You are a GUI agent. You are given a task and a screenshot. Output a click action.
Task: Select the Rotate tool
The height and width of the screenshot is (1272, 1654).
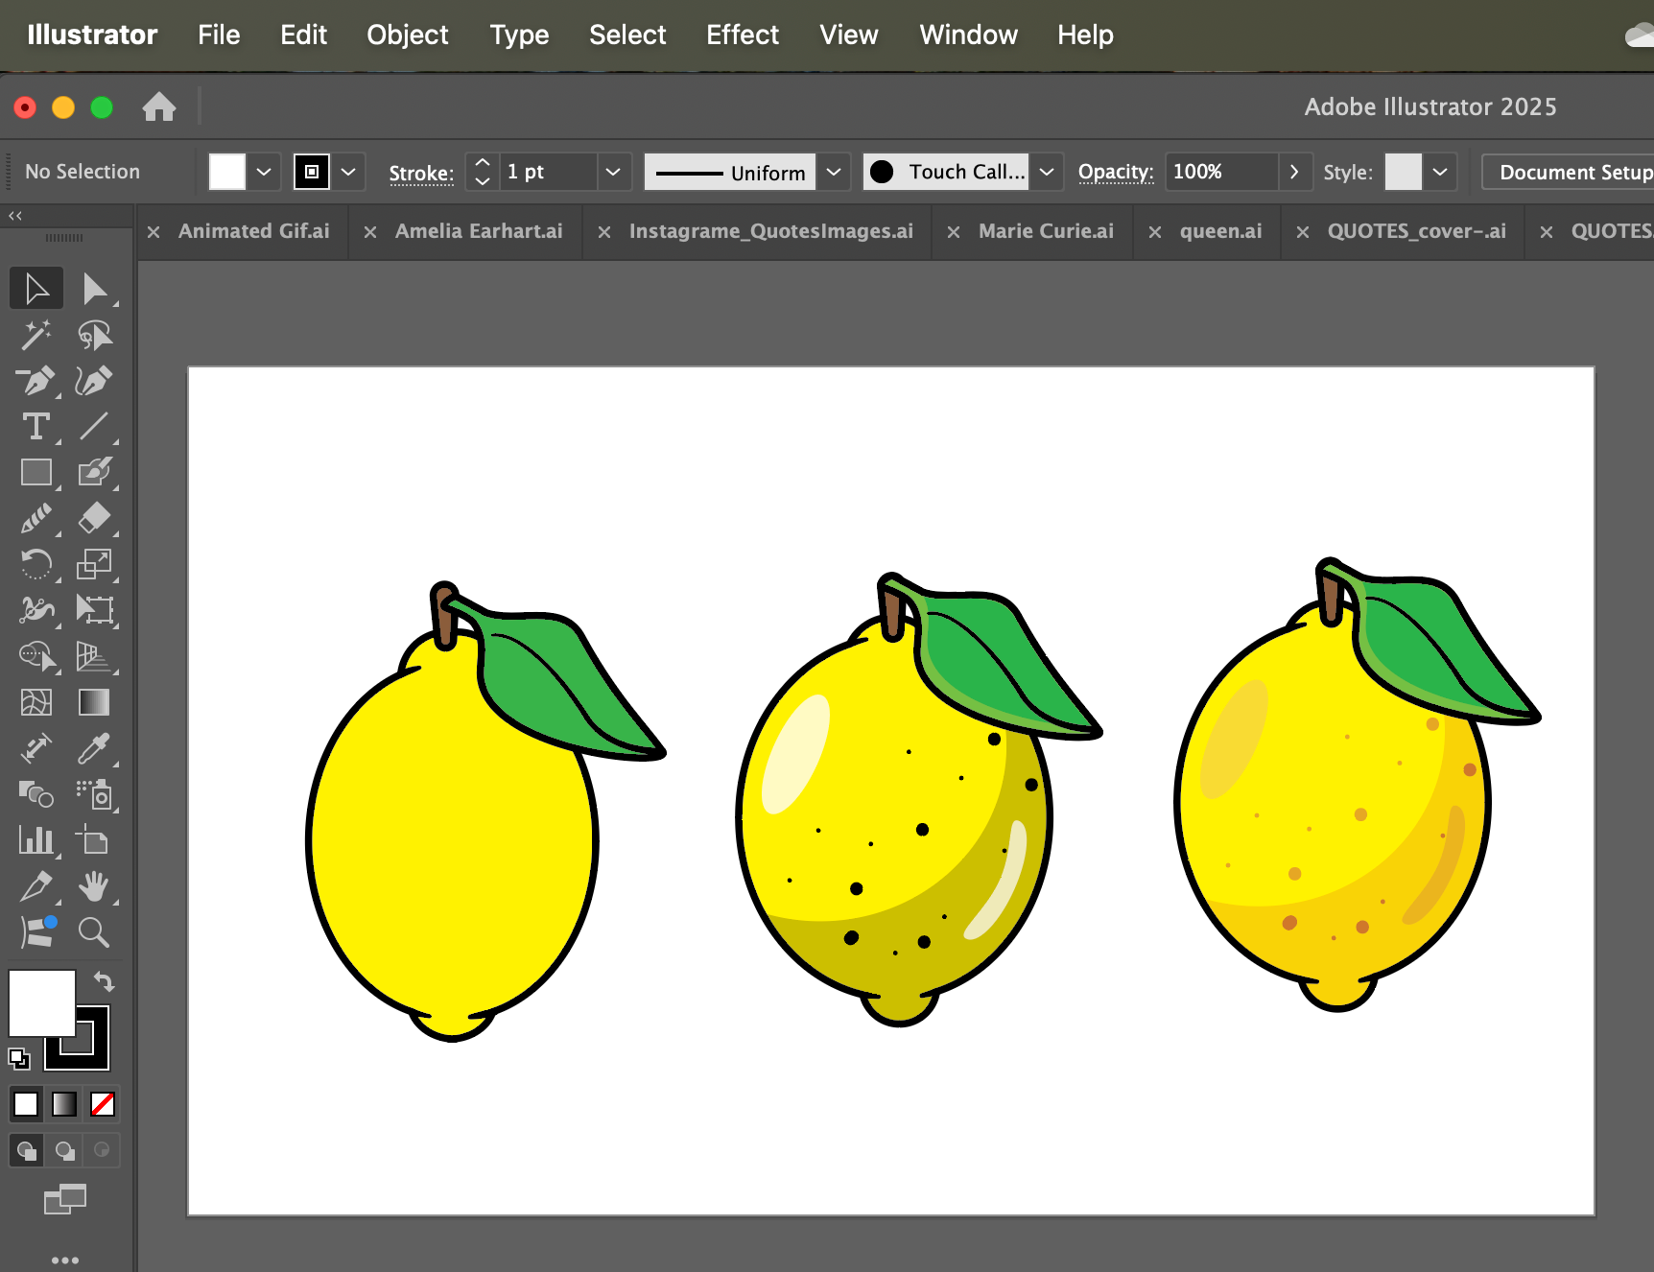pos(36,564)
